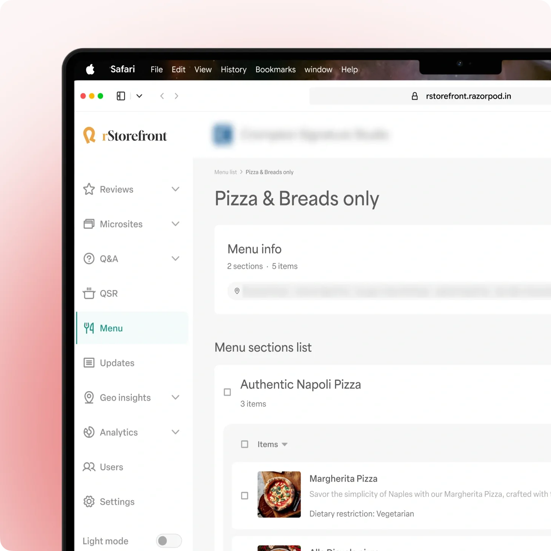Click the Updates list icon
This screenshot has width=551, height=551.
coord(89,363)
